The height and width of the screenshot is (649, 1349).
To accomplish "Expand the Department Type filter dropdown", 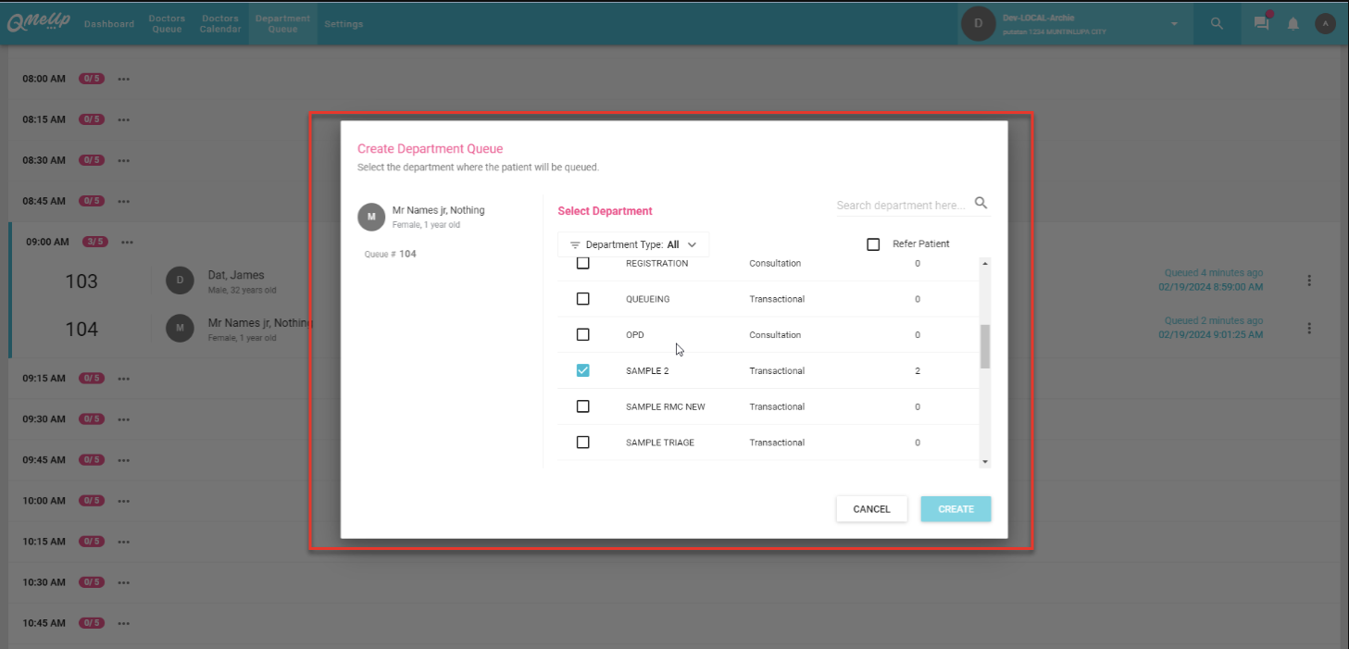I will (633, 245).
